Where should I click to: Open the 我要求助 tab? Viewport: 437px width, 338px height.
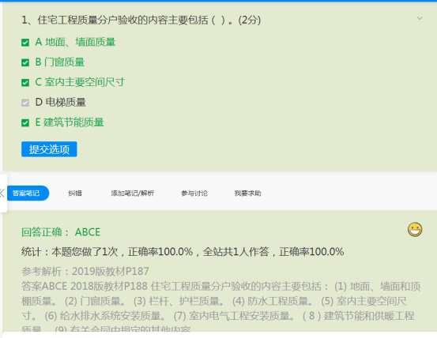coord(248,193)
